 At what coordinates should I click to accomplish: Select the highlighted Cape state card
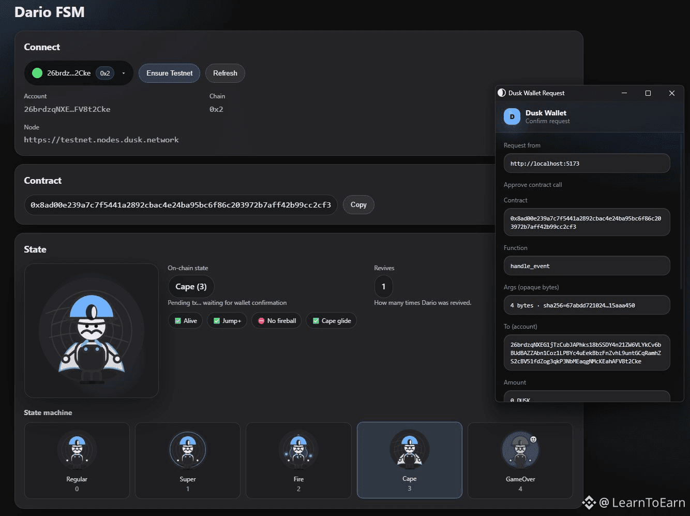pos(410,460)
